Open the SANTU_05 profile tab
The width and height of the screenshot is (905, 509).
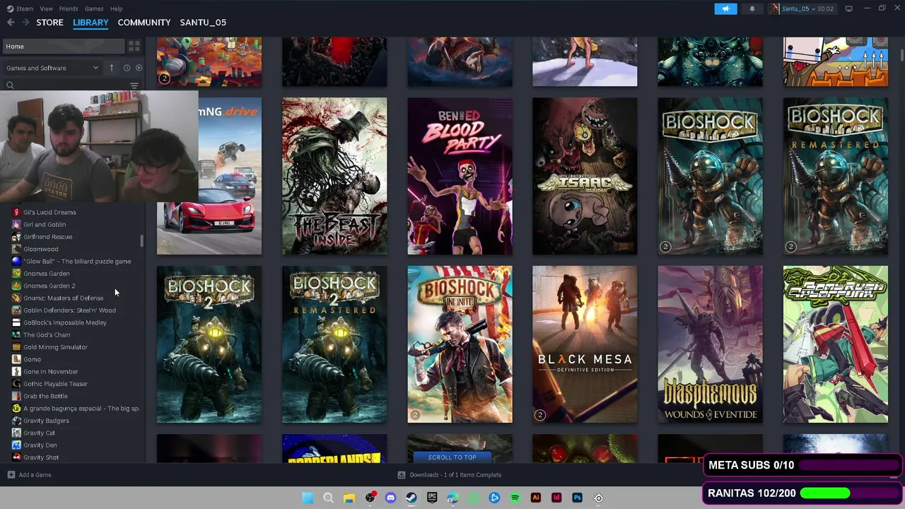[x=203, y=23]
